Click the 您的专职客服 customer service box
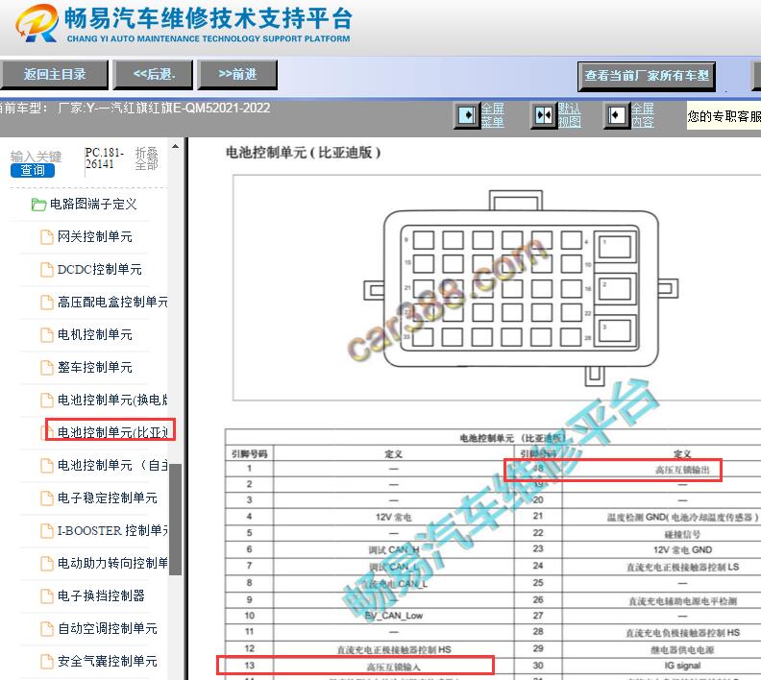This screenshot has width=761, height=680. click(724, 116)
